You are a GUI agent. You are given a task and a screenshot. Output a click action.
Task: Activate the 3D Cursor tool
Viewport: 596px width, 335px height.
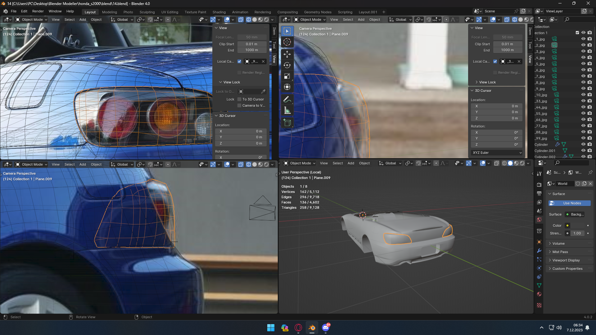[x=287, y=42]
